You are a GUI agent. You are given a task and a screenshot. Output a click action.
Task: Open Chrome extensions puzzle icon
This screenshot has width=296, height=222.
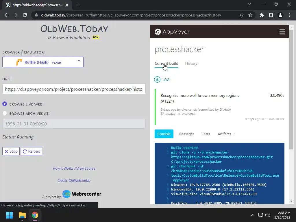262,15
